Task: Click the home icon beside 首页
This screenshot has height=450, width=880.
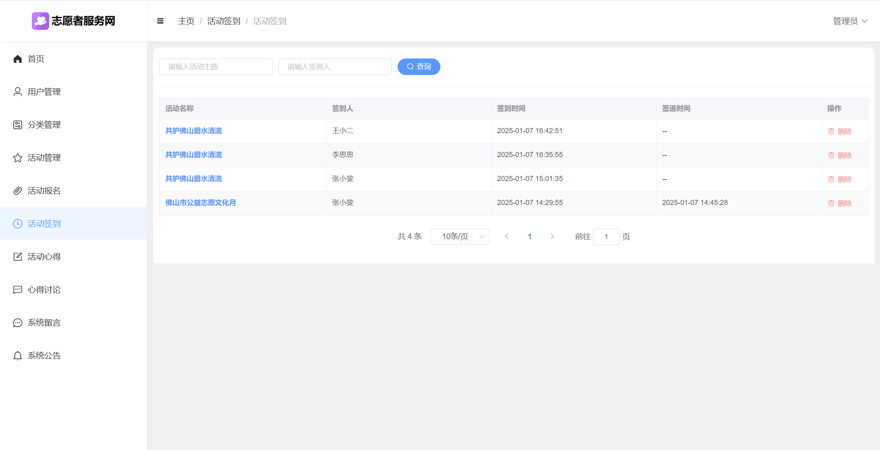Action: tap(18, 59)
